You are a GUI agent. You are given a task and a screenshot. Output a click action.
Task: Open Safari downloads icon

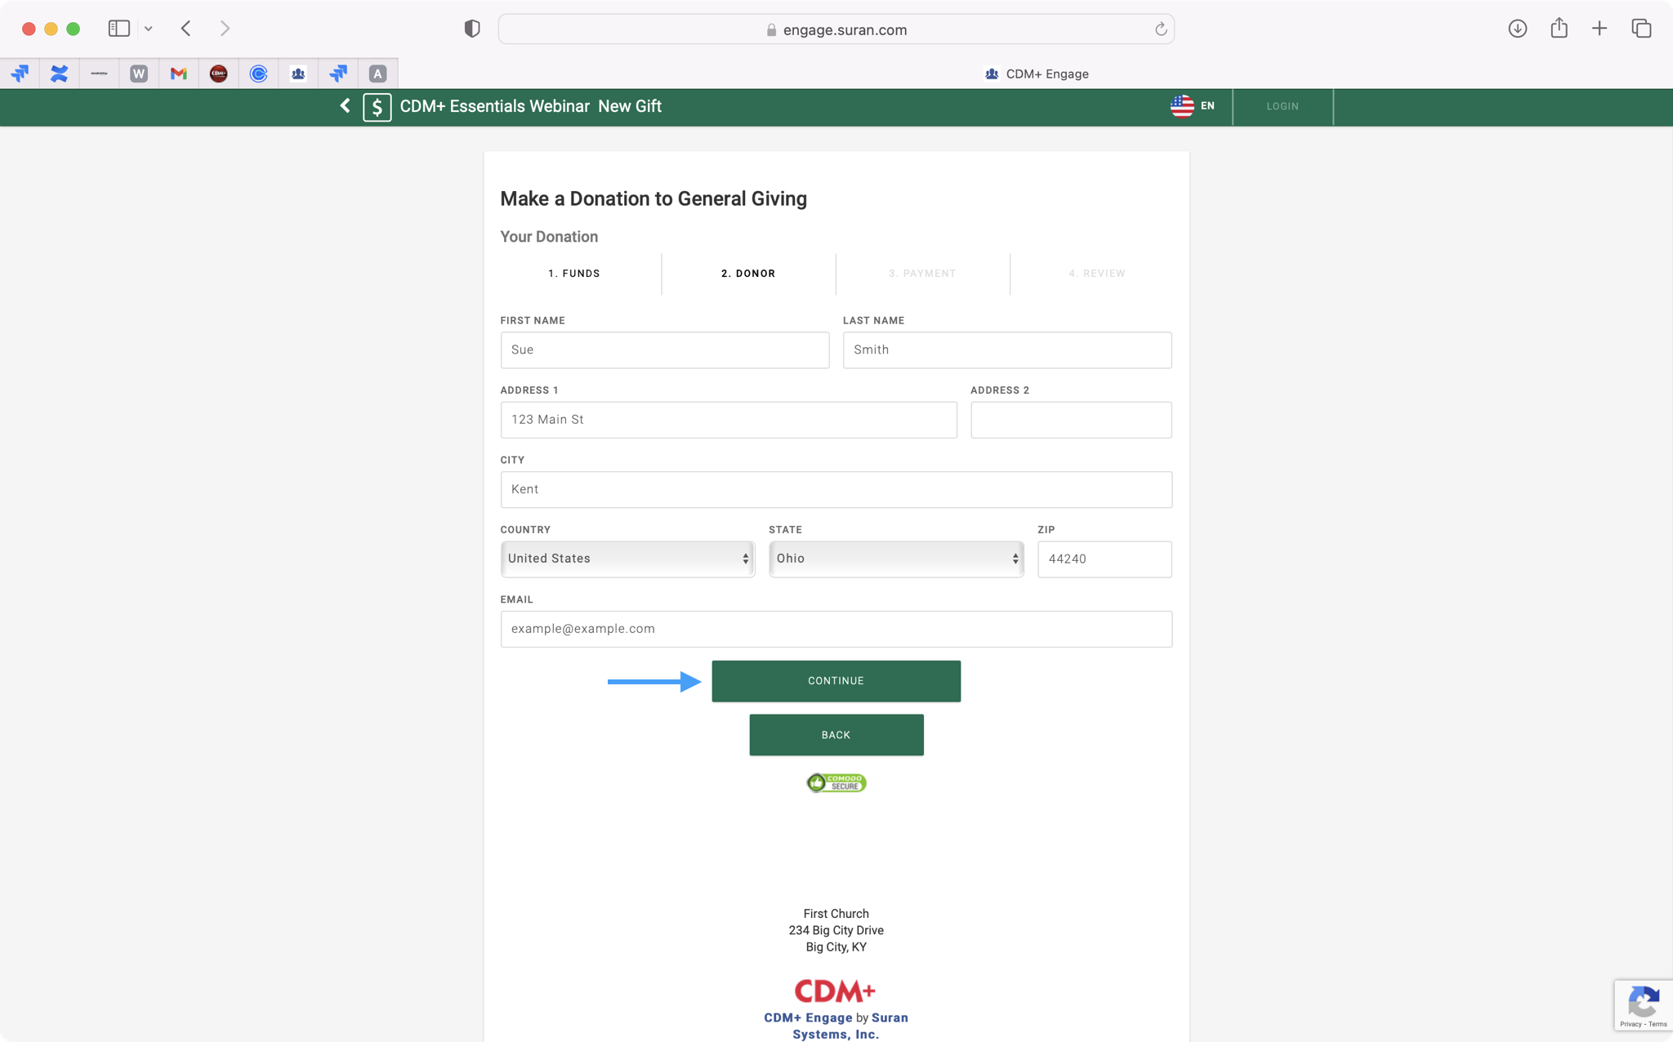1517,29
